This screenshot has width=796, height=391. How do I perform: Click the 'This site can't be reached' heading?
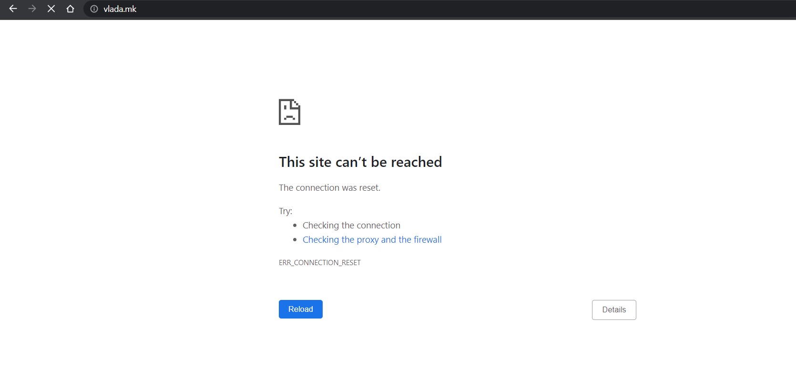click(360, 162)
